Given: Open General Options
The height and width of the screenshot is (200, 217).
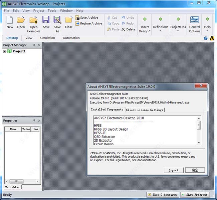Looking at the screenshot, I should 195,24.
